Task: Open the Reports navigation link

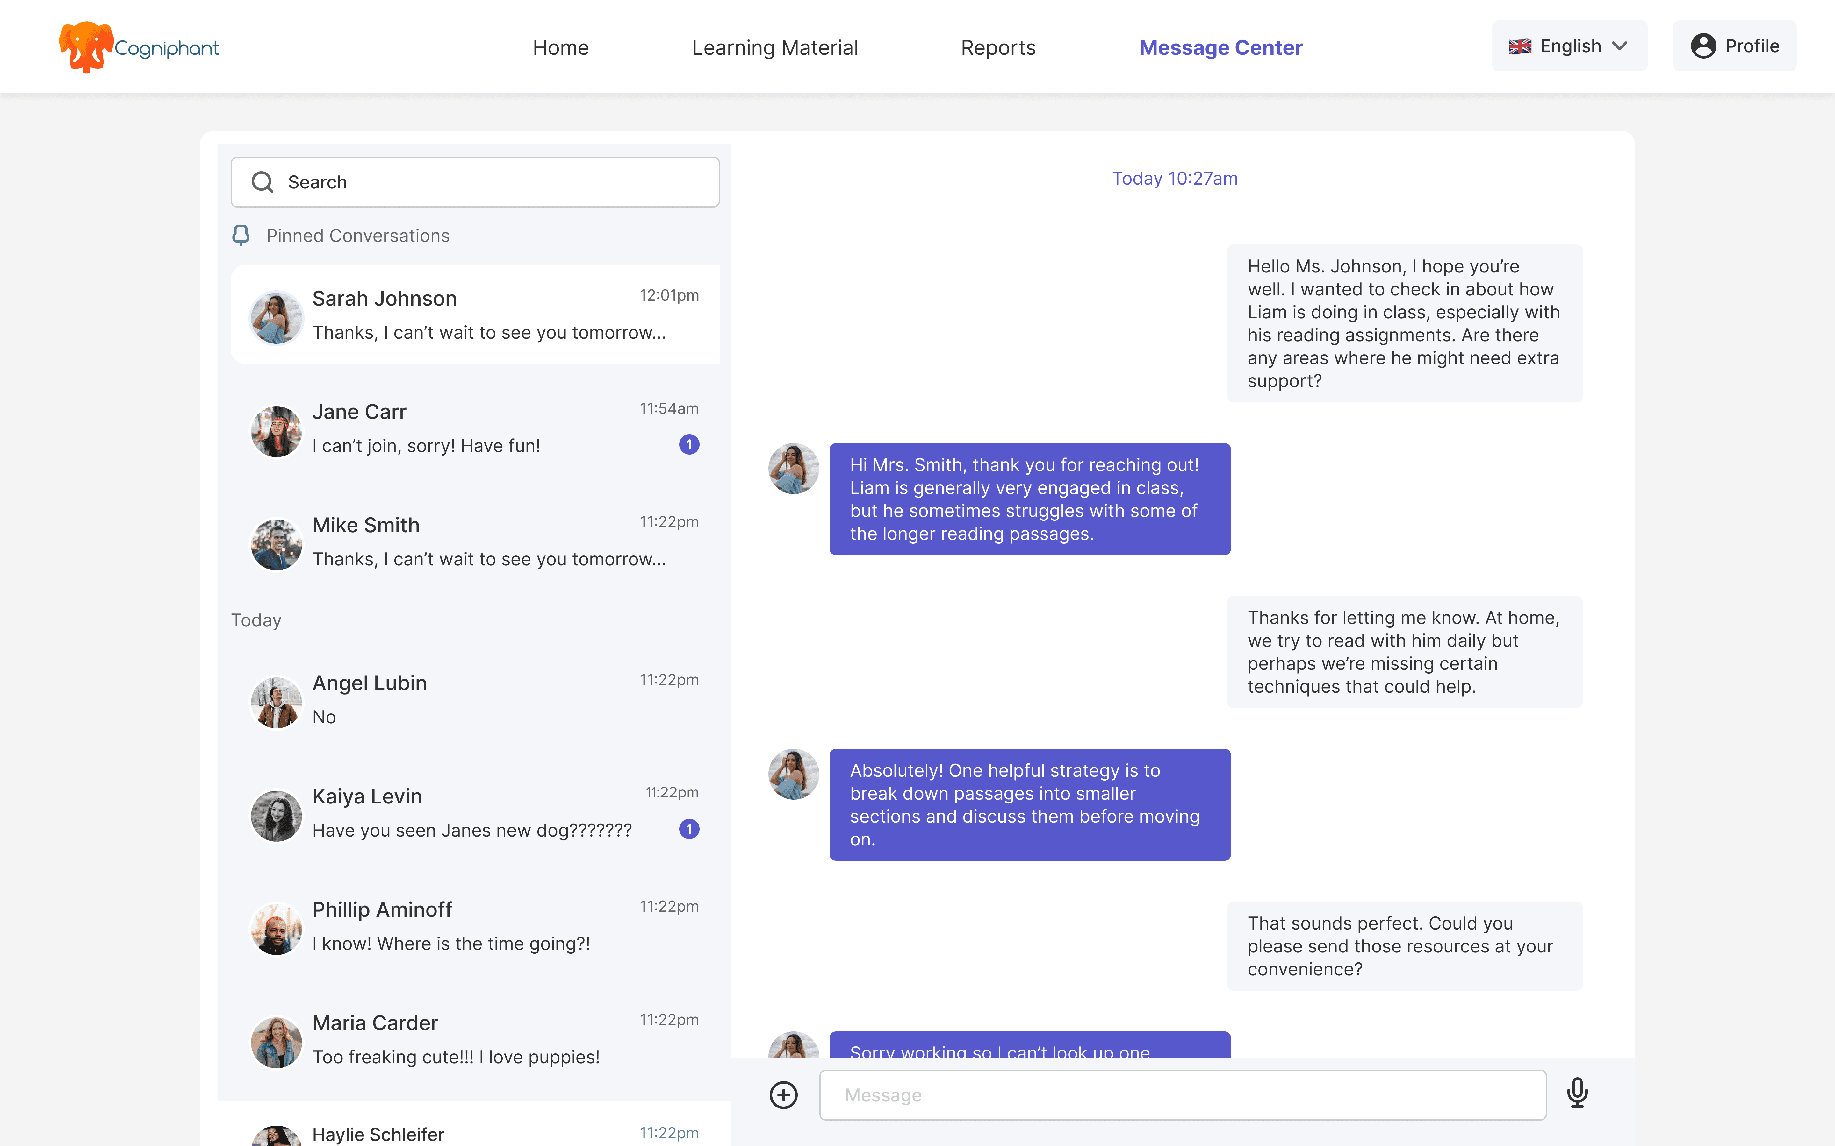Action: point(998,48)
